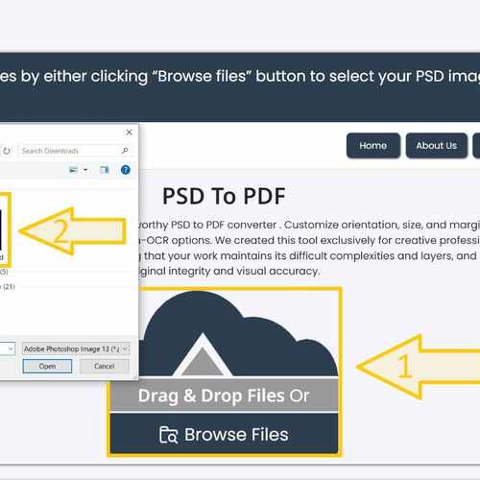The height and width of the screenshot is (480, 480).
Task: Click the partially visible button after About Us
Action: [476, 146]
